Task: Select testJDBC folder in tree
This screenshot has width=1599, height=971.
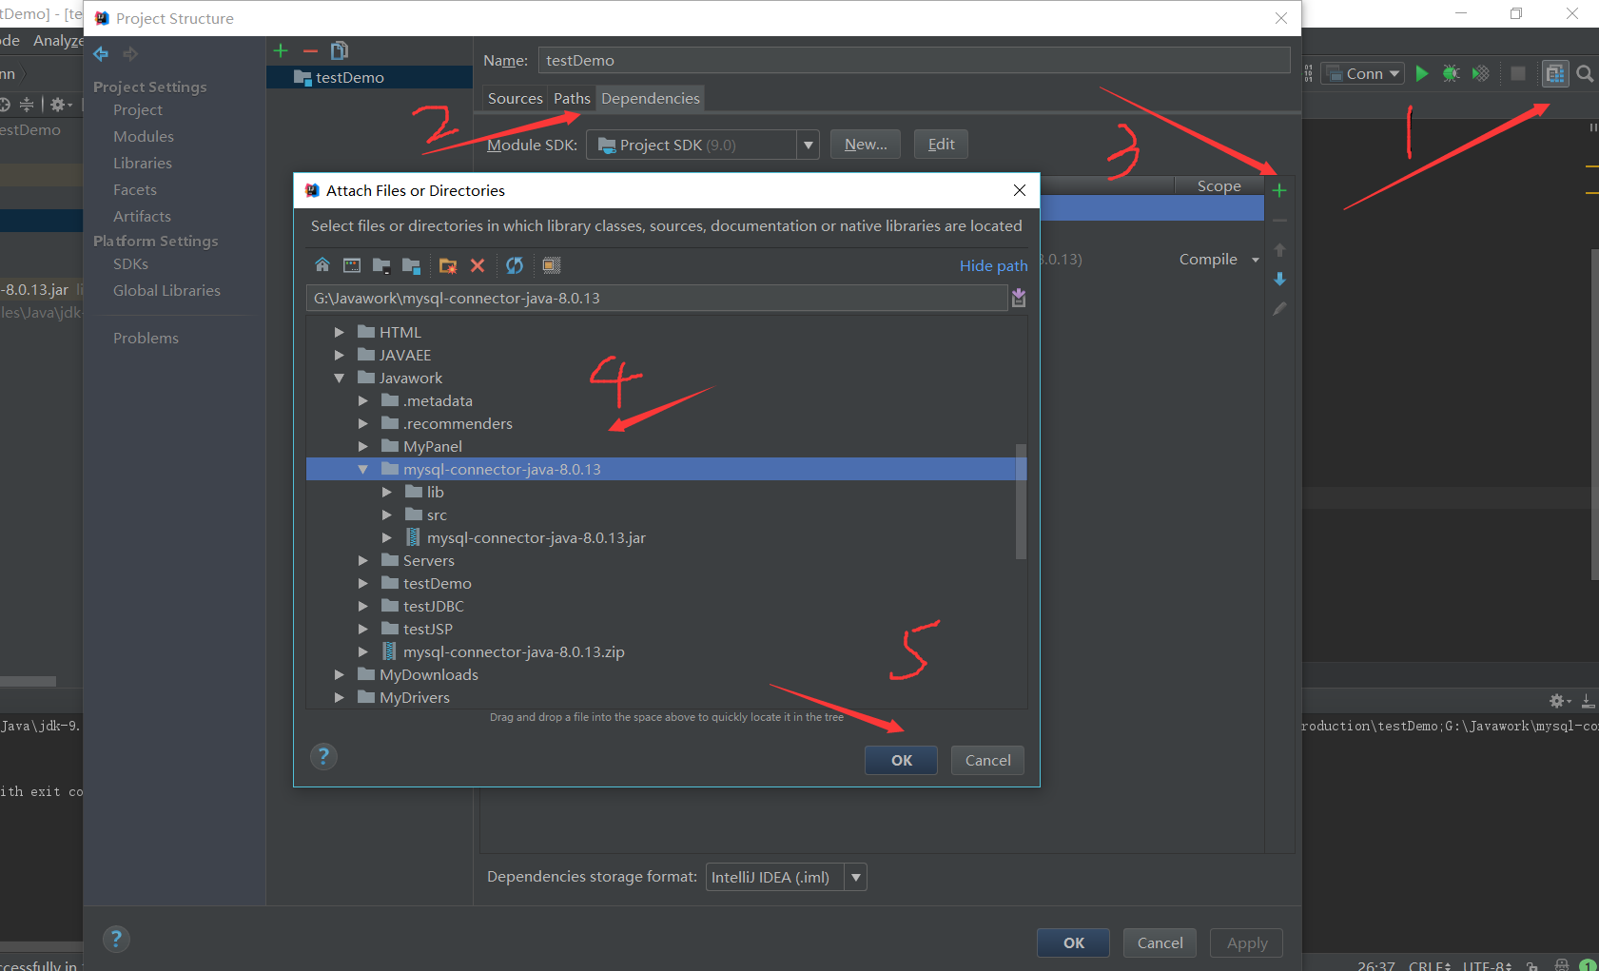Action: pos(433,606)
